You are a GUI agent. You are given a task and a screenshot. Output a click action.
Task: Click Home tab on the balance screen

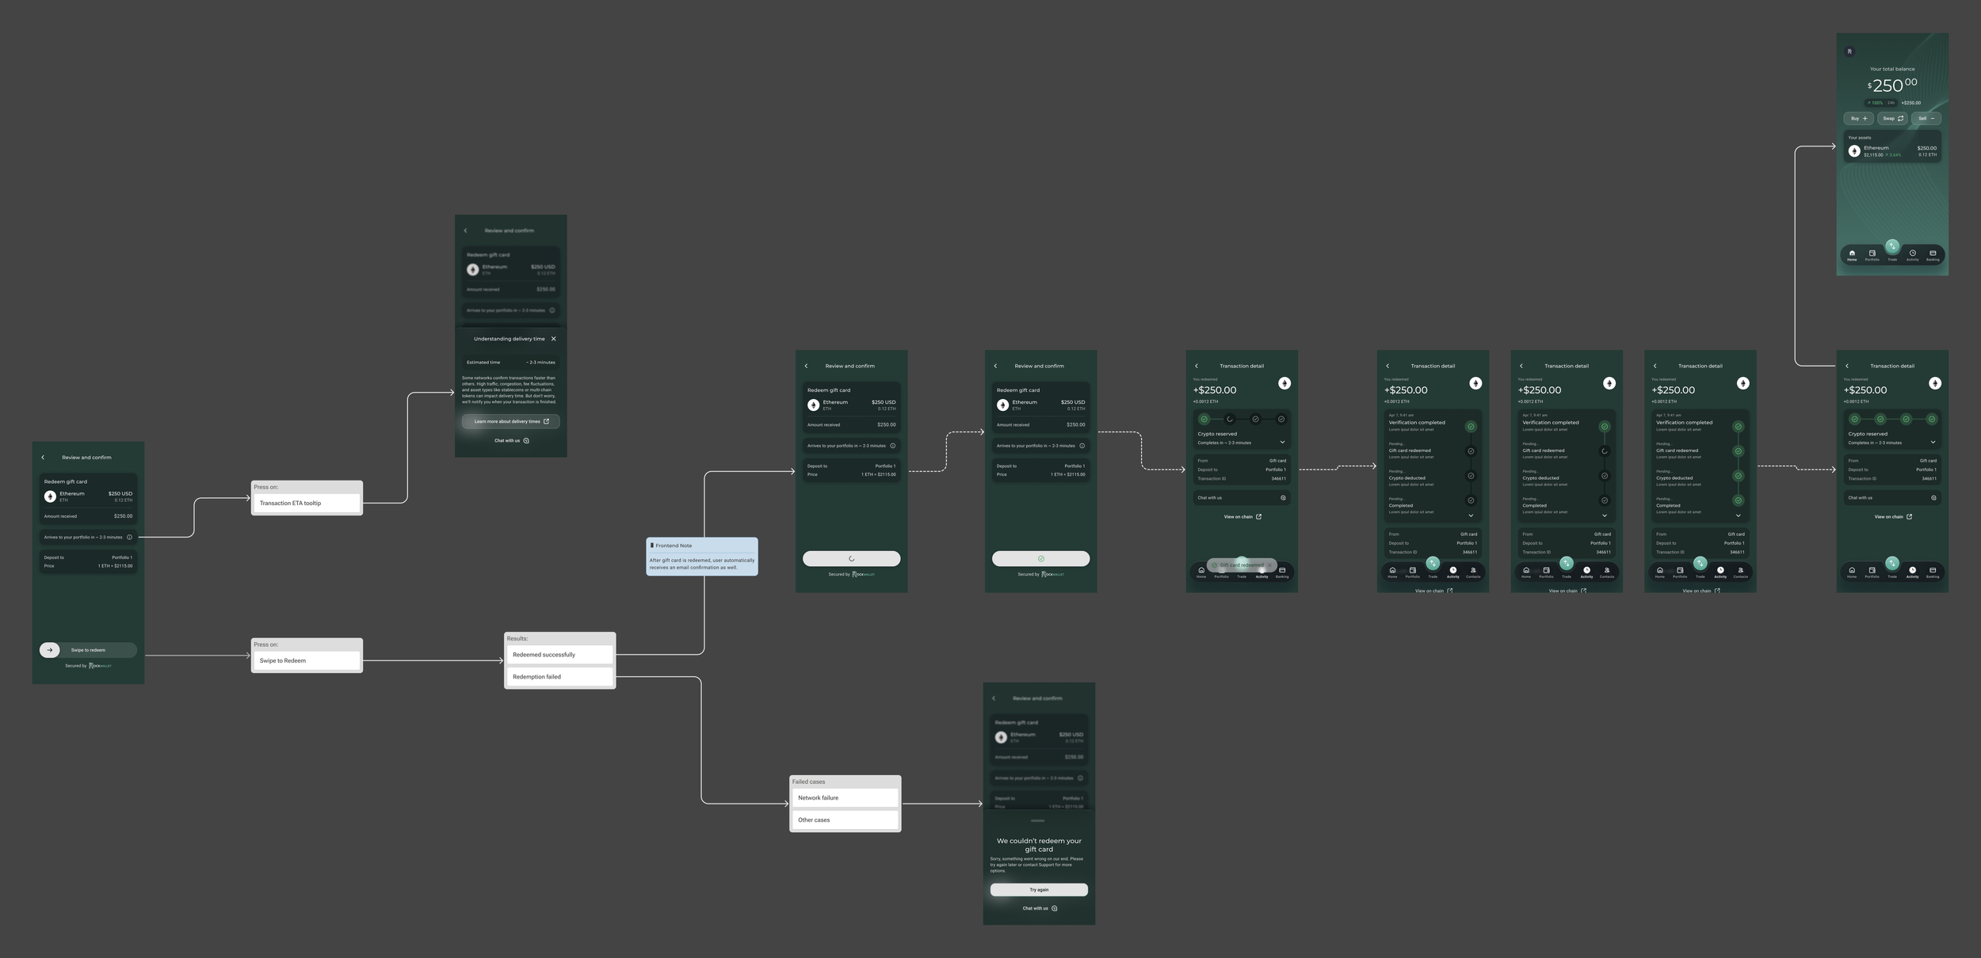[1852, 256]
